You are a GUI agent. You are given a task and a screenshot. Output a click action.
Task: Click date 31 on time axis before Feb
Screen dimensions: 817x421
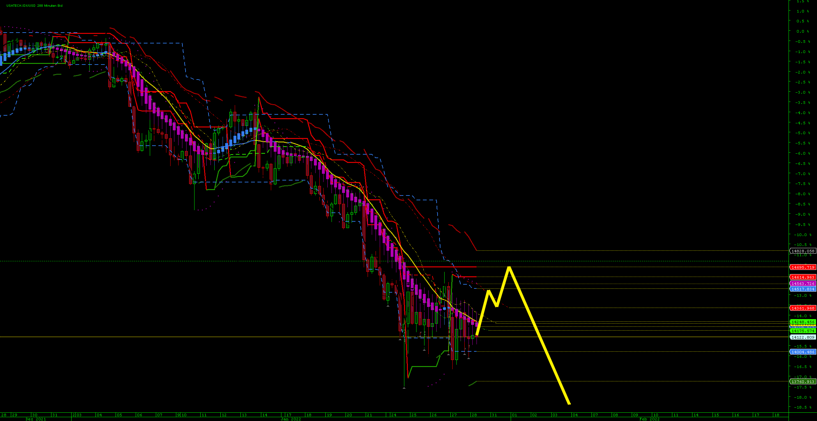click(494, 415)
